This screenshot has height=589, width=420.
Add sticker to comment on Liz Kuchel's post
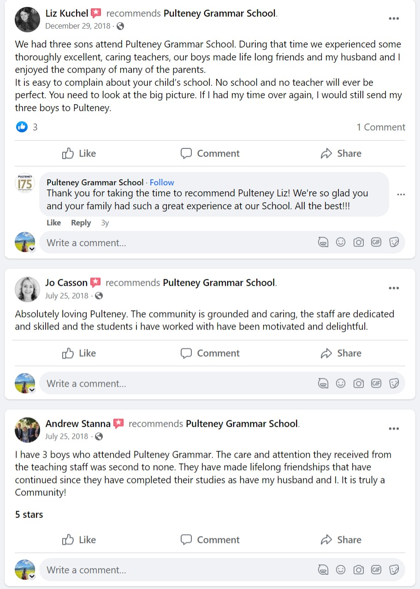coord(394,242)
